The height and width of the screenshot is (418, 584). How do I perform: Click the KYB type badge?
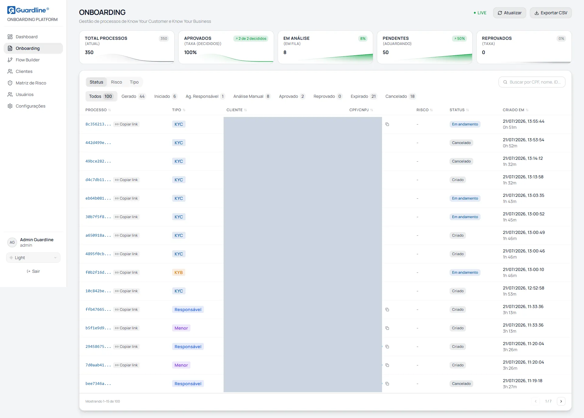tap(179, 272)
